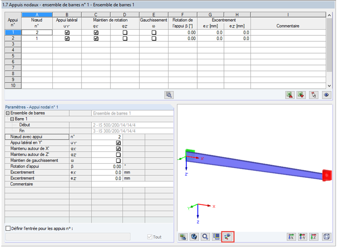Screen dimensions: 337x247
Task: Uncheck φX' rotation restraint in row 1
Action: click(96, 32)
